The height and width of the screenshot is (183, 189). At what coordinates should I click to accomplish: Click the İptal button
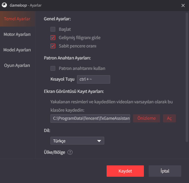[x=165, y=171]
